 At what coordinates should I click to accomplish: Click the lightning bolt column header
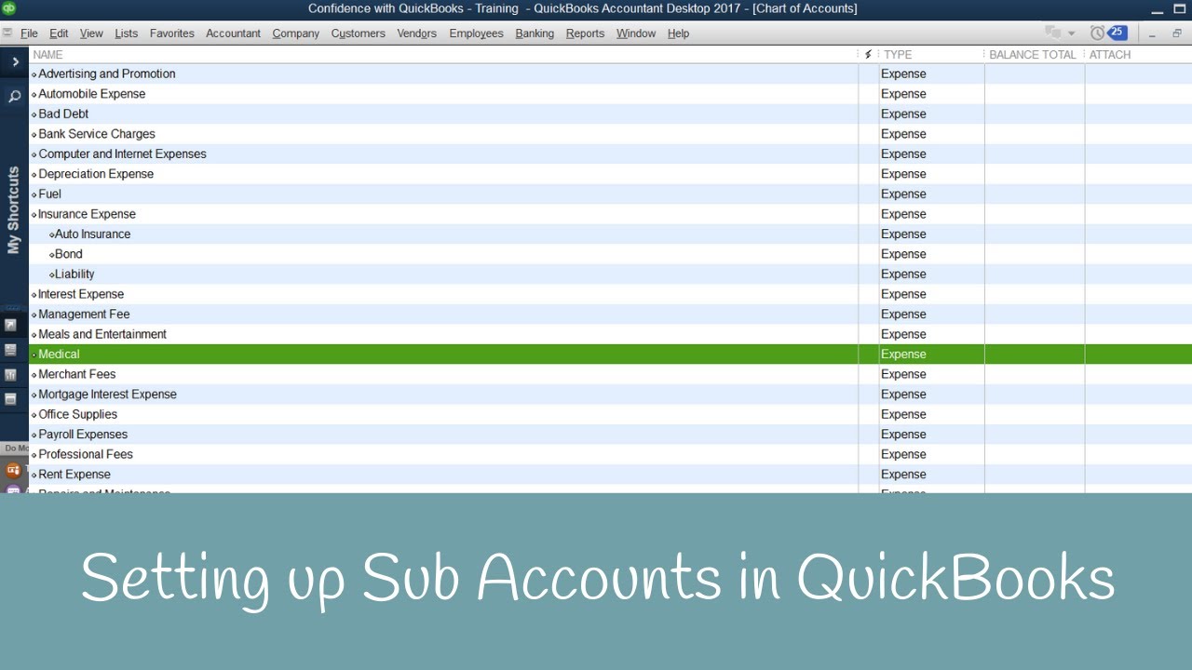click(x=868, y=55)
